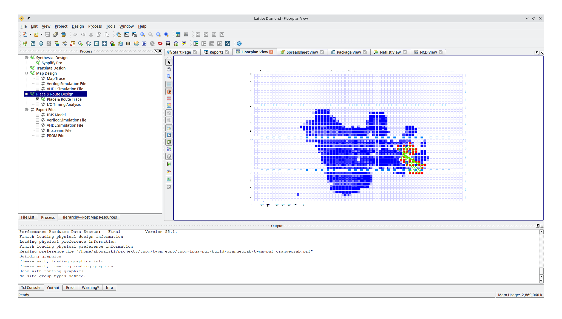Uncheck the Place & Route Trace checkbox
The height and width of the screenshot is (319, 562).
click(x=38, y=99)
